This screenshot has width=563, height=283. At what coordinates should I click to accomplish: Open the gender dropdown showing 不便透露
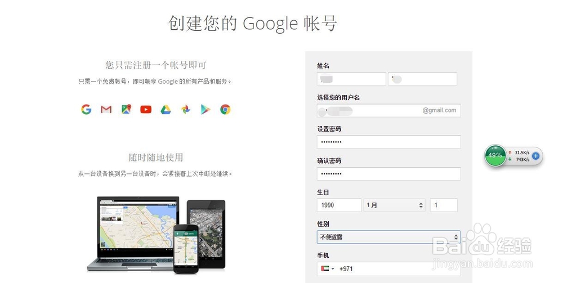click(388, 237)
